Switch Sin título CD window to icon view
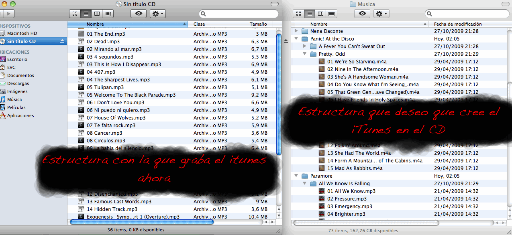 (x=75, y=14)
